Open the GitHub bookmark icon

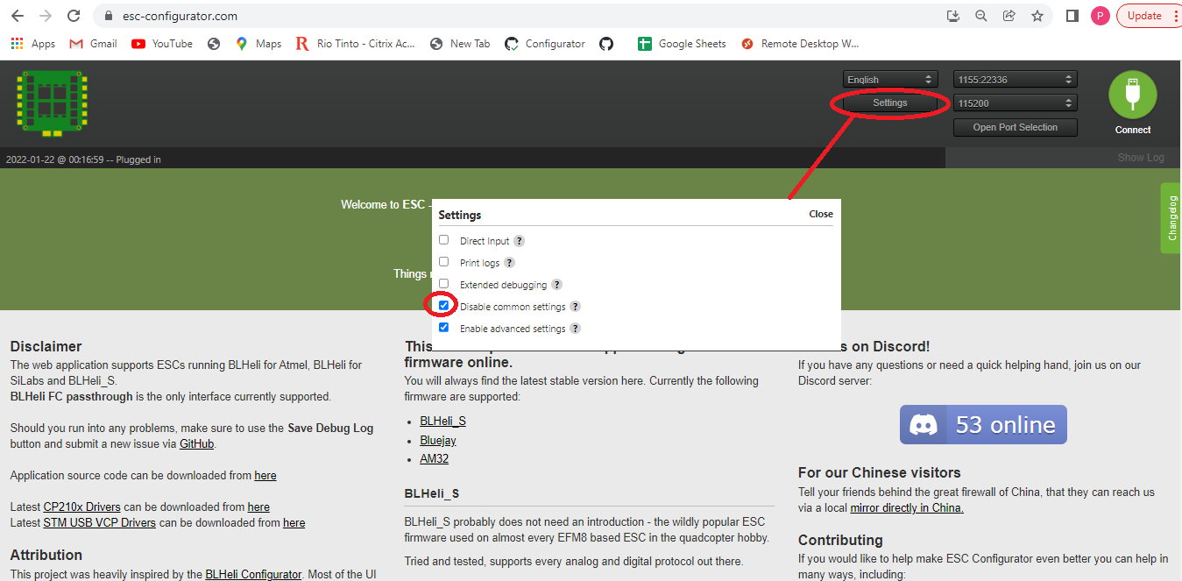[x=606, y=44]
